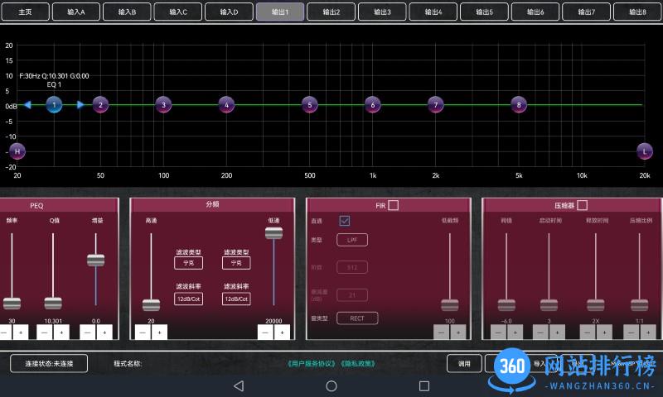Increase PEQ Q value with plus button
The width and height of the screenshot is (663, 397).
[61, 332]
